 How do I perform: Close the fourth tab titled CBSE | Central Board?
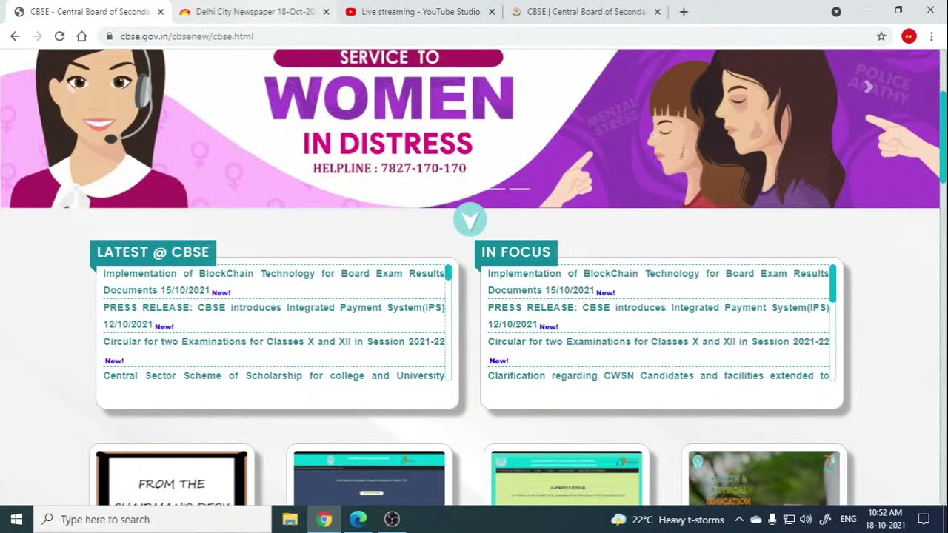click(x=657, y=12)
